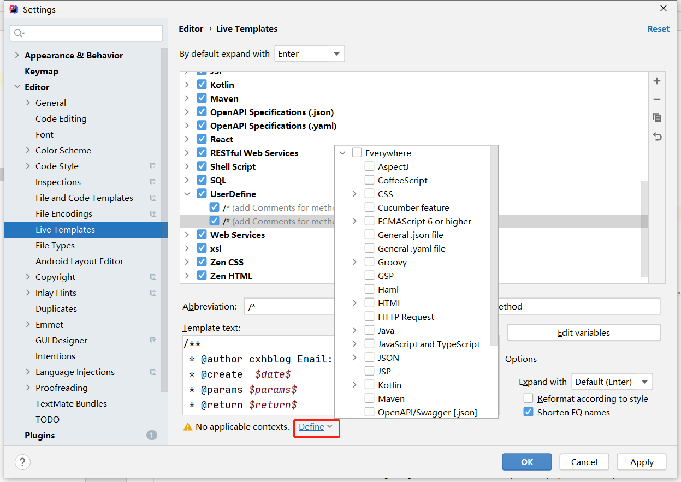Collapse the Editor settings section
This screenshot has height=482, width=681.
16,87
